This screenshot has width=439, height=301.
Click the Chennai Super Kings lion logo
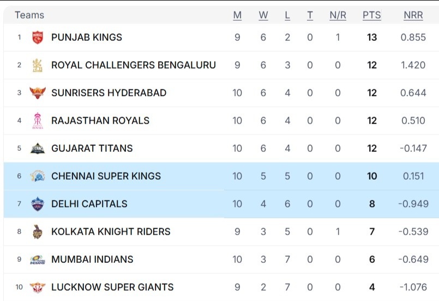pyautogui.click(x=38, y=176)
